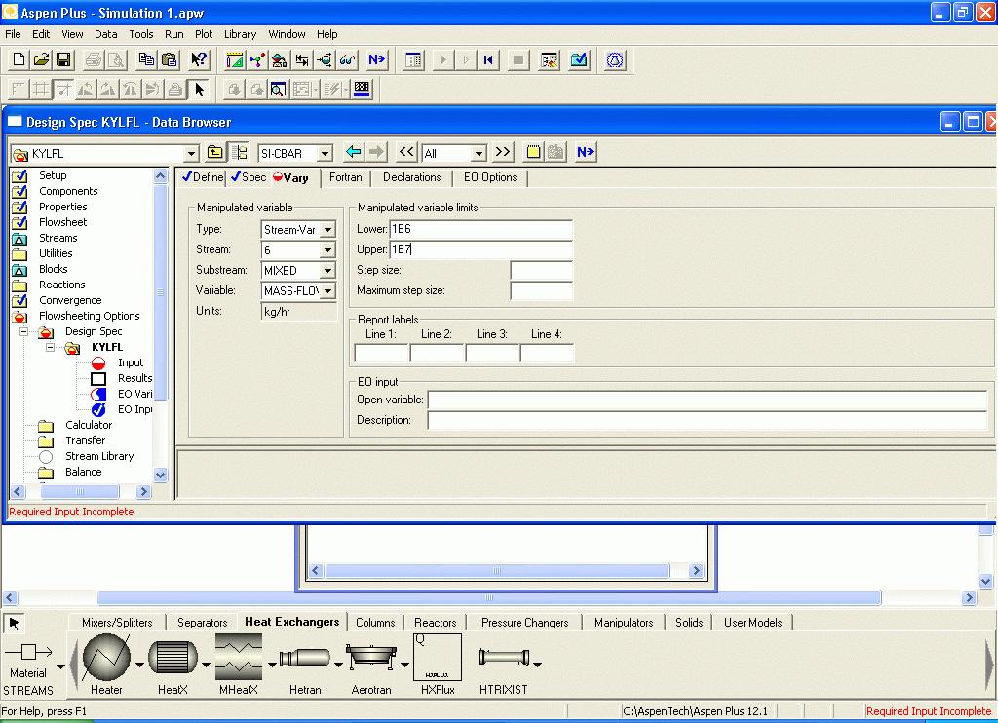
Task: Jump to the previous form with <<
Action: (406, 152)
